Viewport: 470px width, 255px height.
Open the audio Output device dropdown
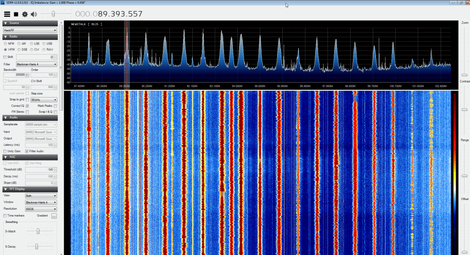pyautogui.click(x=41, y=139)
